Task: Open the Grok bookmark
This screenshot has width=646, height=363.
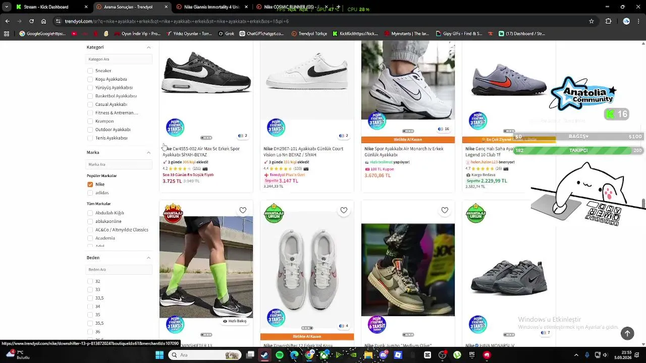Action: (x=226, y=34)
